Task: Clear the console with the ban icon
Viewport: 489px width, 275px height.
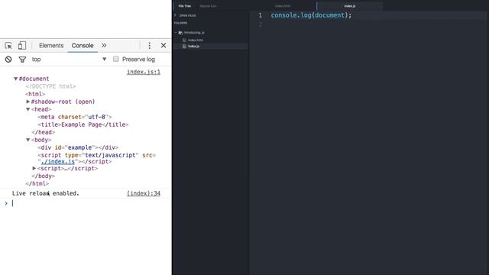Action: tap(8, 60)
